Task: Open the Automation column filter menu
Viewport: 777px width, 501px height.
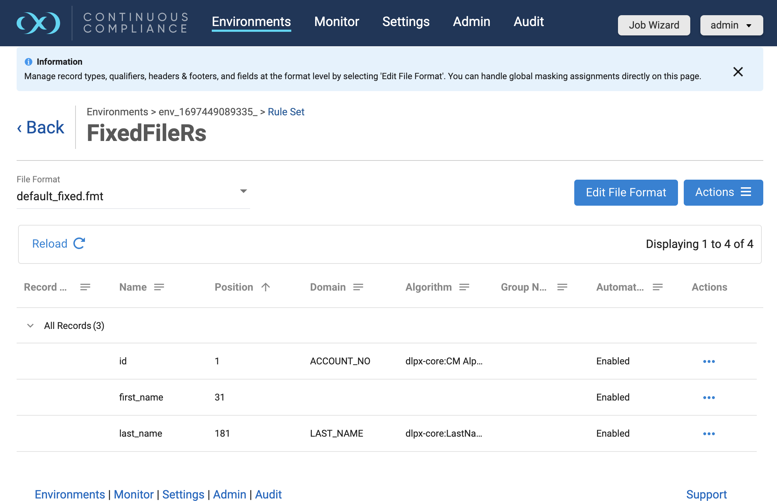Action: pos(657,287)
